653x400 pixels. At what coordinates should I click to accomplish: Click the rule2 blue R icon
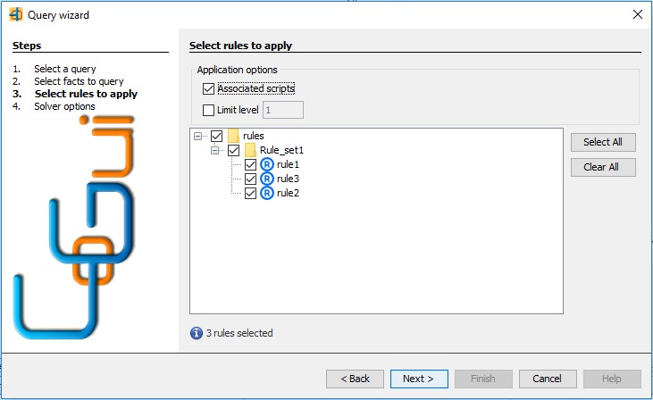[x=266, y=193]
